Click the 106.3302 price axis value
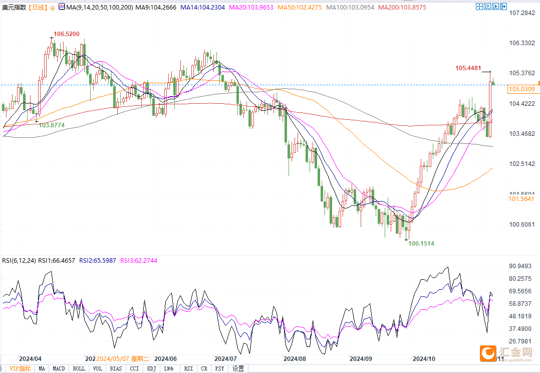 (522, 43)
